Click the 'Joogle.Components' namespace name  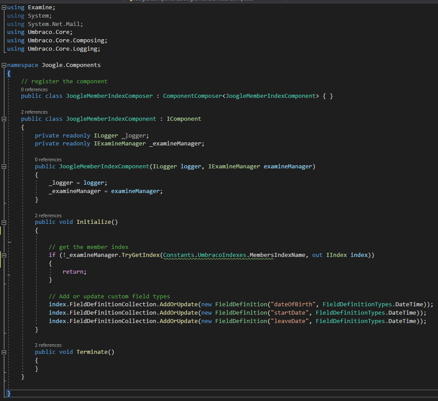point(71,65)
